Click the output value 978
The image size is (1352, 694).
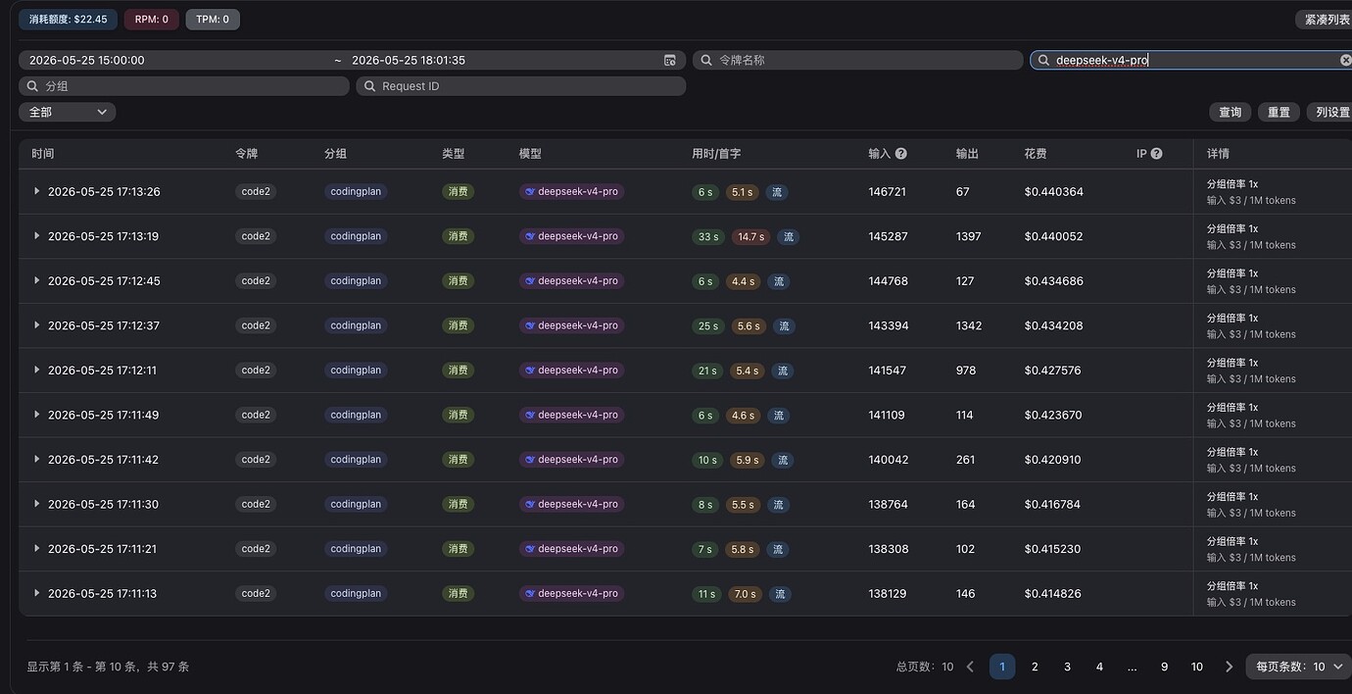pyautogui.click(x=966, y=371)
